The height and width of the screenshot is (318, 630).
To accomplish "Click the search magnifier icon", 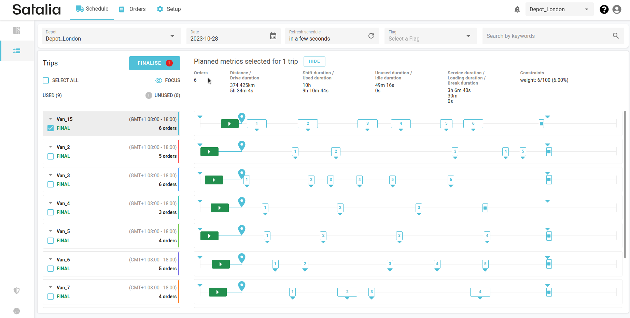I will click(616, 36).
